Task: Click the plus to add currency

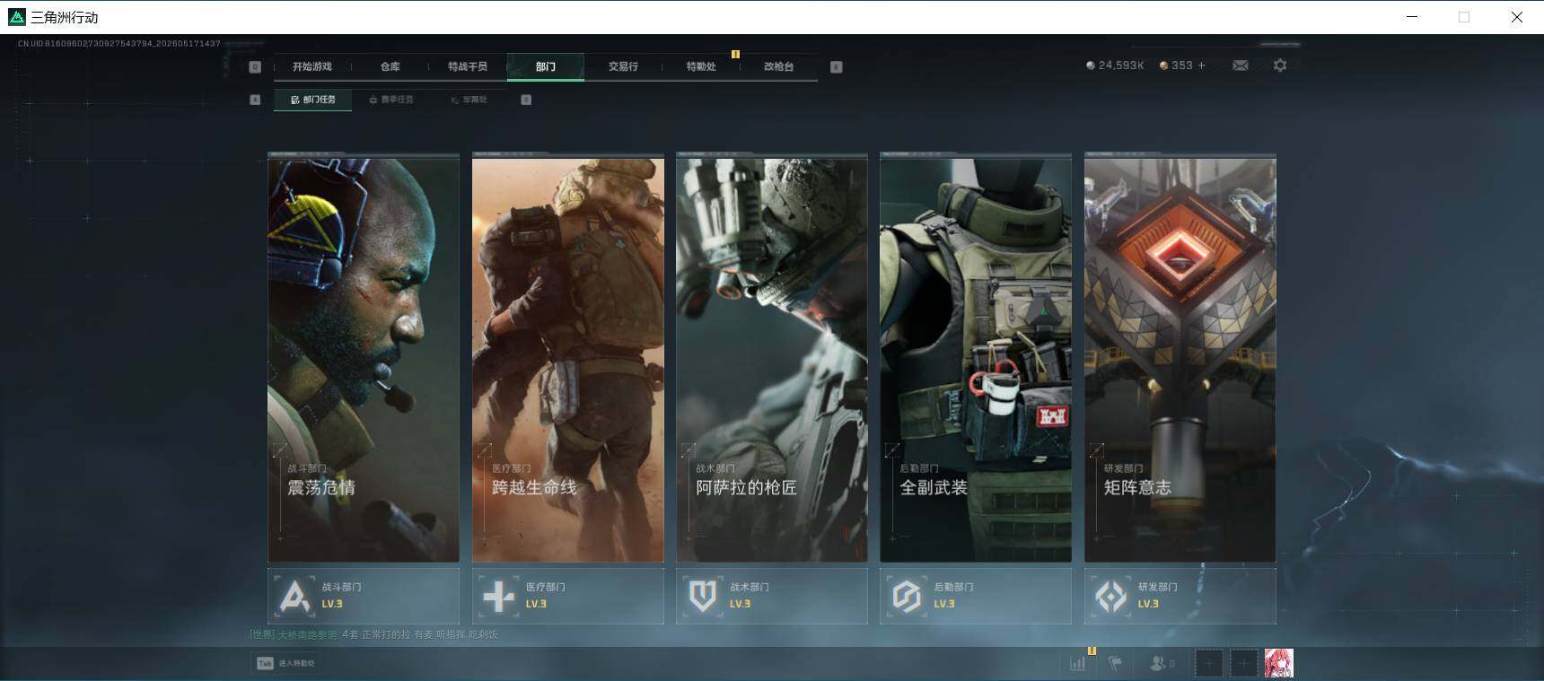Action: point(1202,65)
